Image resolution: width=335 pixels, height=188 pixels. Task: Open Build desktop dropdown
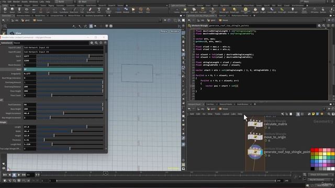tap(63, 2)
